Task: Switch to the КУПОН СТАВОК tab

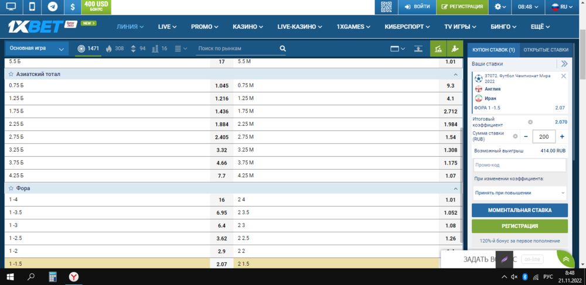Action: coord(493,50)
